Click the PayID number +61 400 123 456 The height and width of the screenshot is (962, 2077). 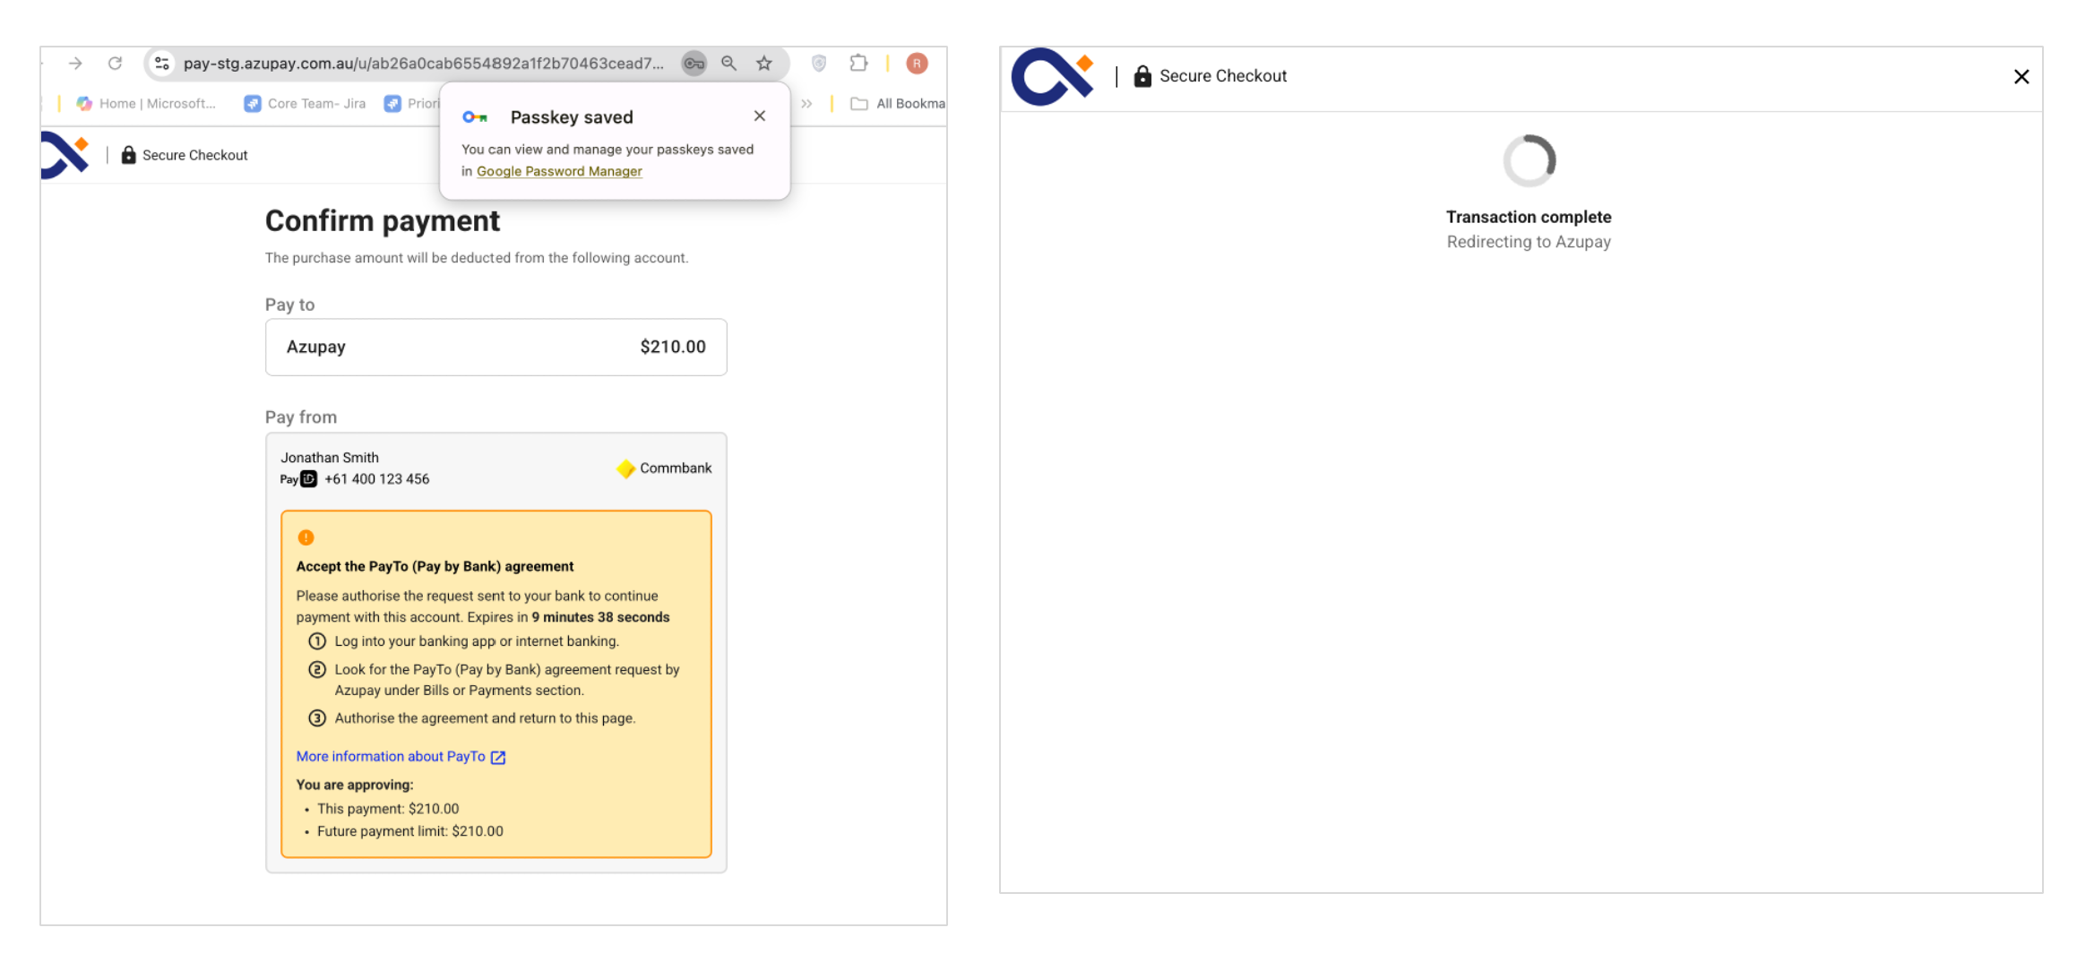pos(377,479)
